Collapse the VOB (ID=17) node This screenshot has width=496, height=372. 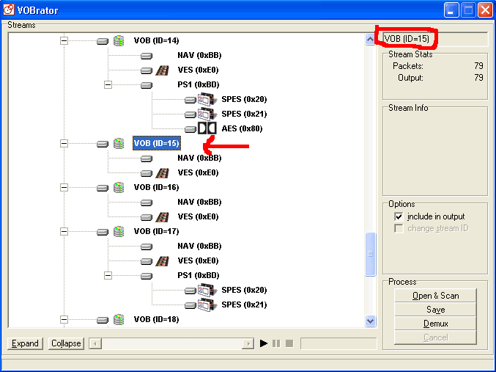coord(64,231)
